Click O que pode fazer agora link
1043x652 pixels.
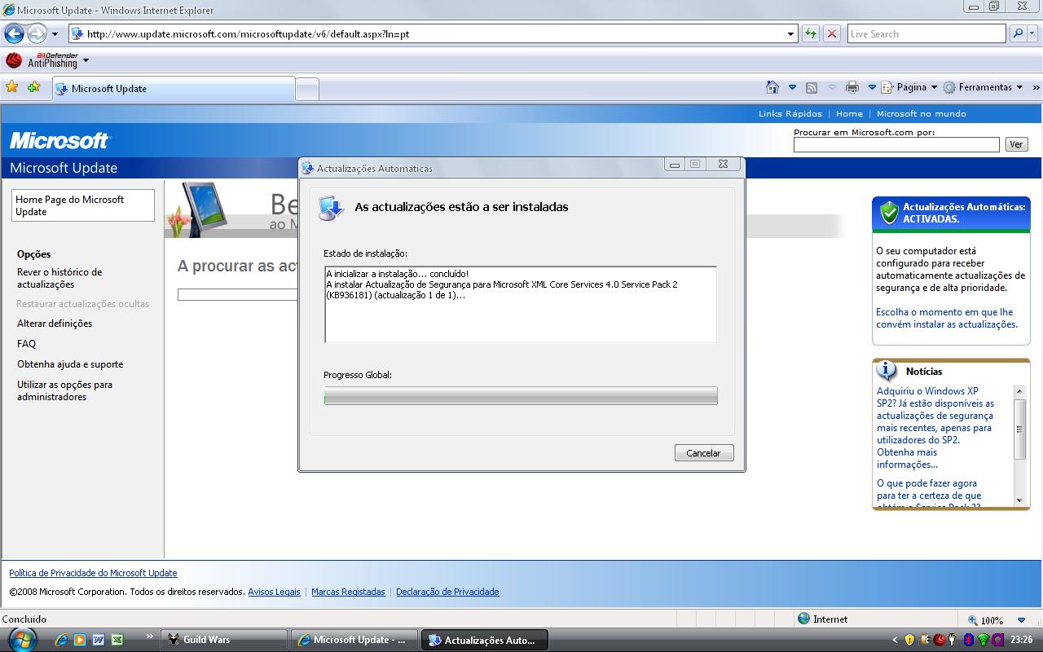coord(929,494)
